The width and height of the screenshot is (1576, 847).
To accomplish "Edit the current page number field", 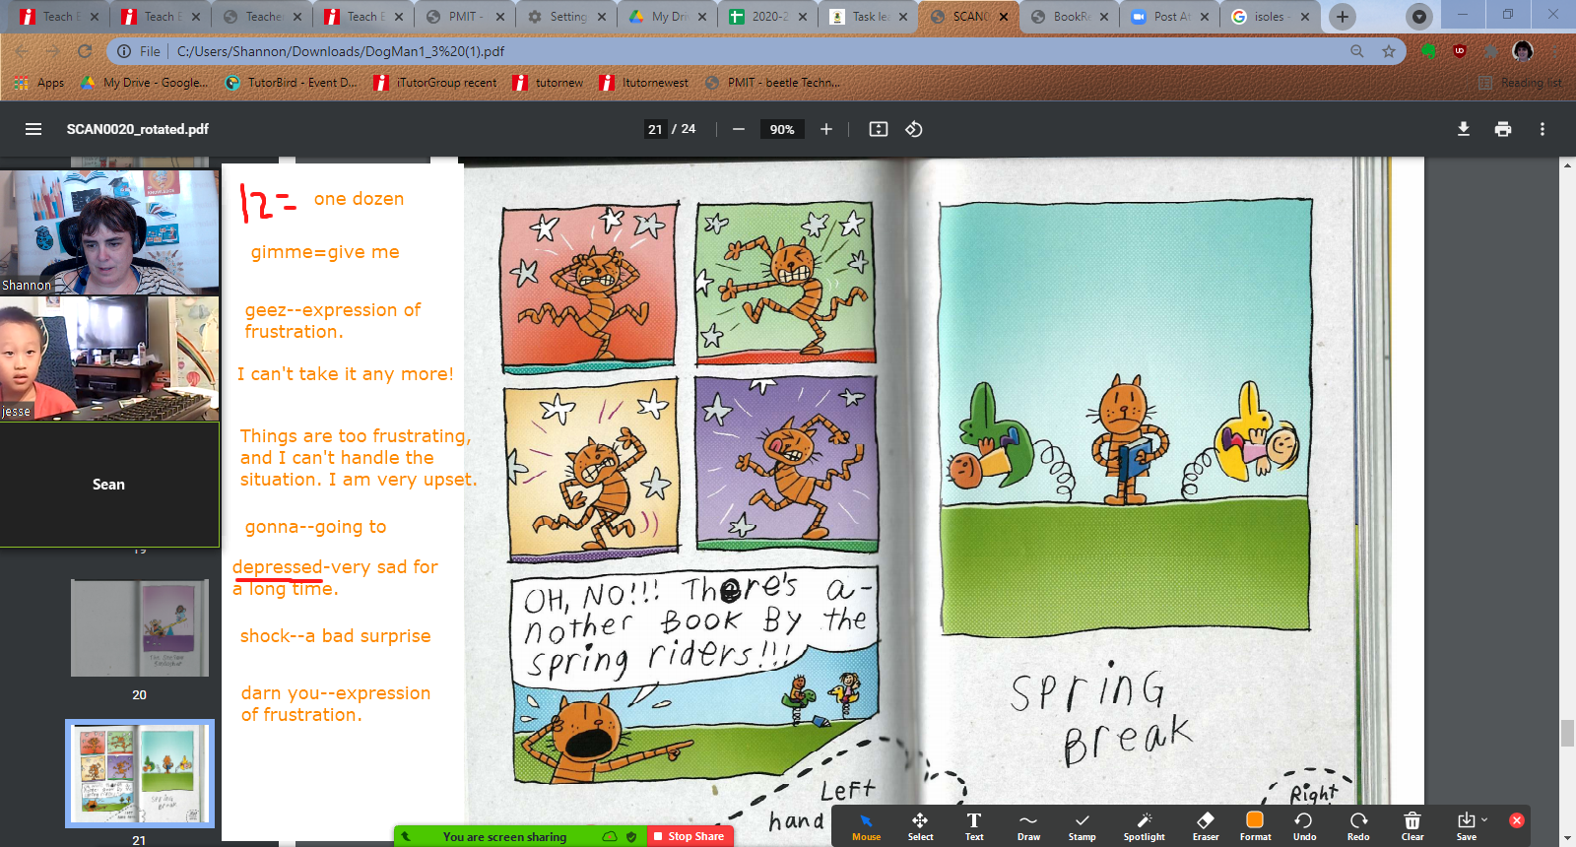I will pyautogui.click(x=655, y=129).
